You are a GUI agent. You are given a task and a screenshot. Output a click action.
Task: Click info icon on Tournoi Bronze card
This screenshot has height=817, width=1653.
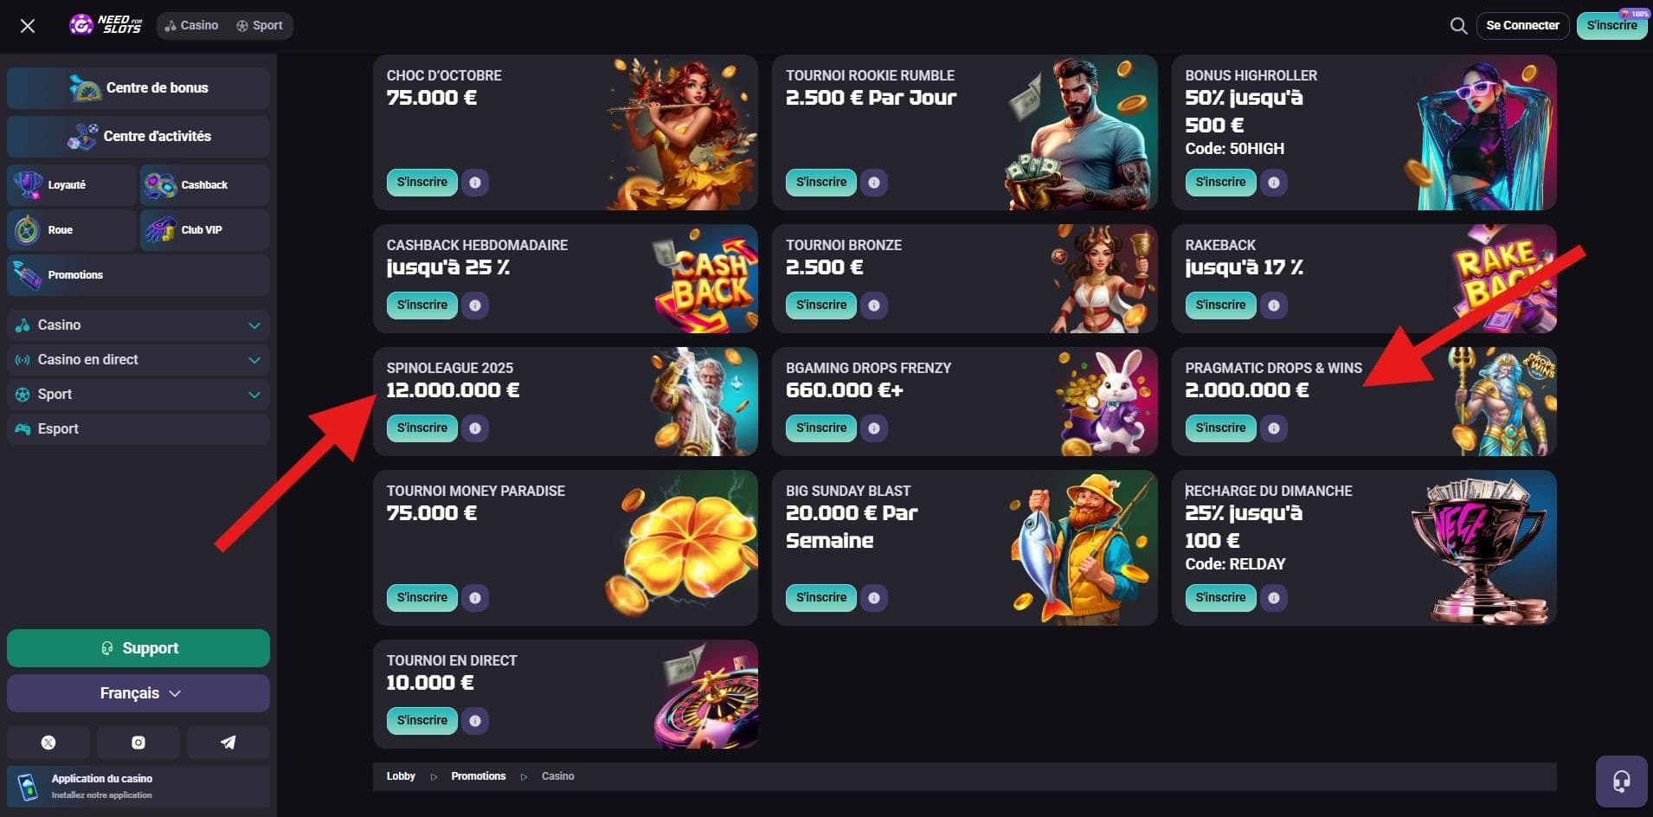(874, 306)
